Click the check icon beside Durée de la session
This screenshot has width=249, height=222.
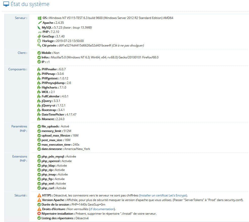[x=39, y=205]
